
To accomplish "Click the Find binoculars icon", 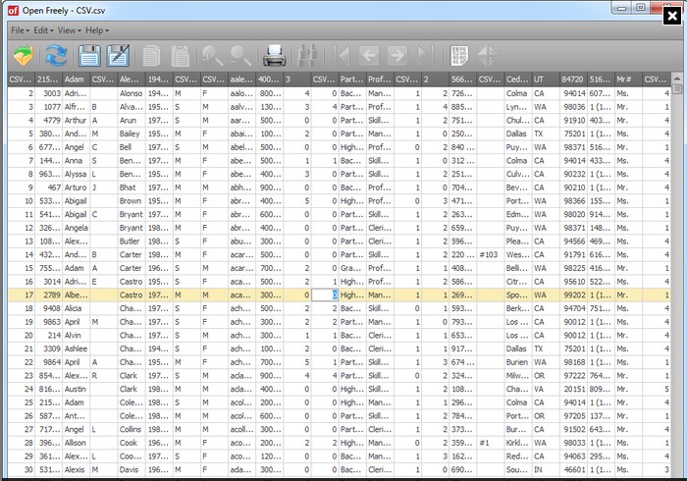I will pos(311,56).
